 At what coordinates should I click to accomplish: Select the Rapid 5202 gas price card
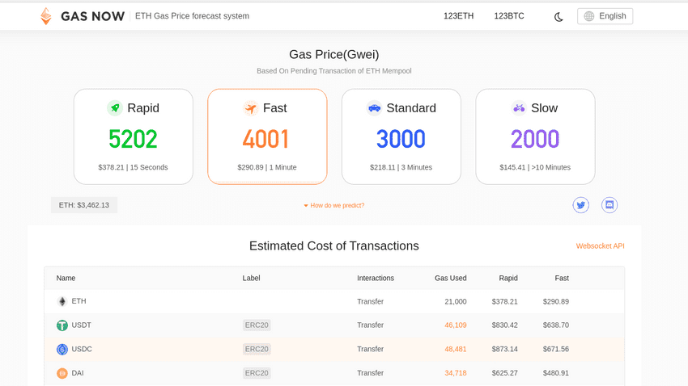134,136
